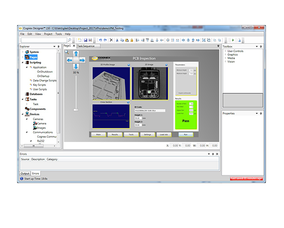Viewport: 284px width, 228px height.
Task: Click the Copy icon in toolbar
Action: click(x=122, y=40)
